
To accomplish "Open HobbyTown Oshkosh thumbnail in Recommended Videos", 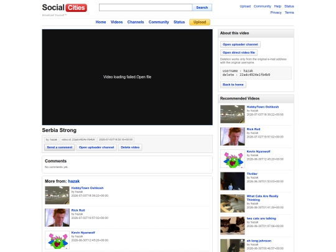I will (x=233, y=114).
